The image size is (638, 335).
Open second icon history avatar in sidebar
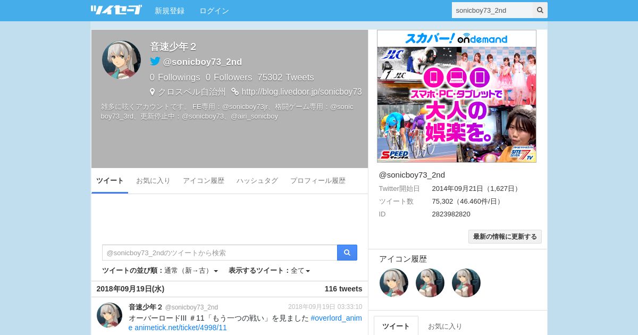pyautogui.click(x=430, y=283)
